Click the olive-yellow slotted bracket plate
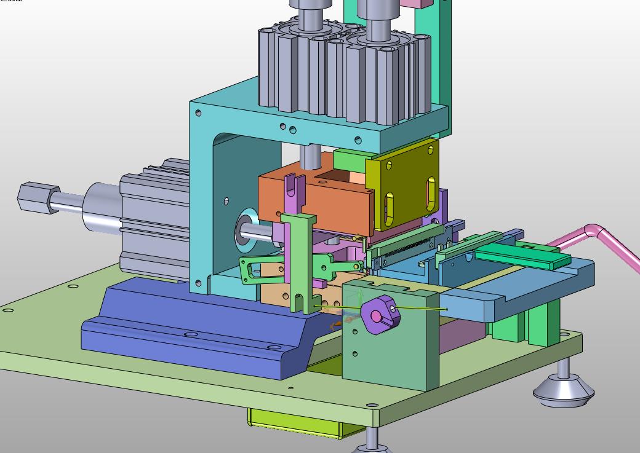The image size is (640, 453). (x=402, y=184)
